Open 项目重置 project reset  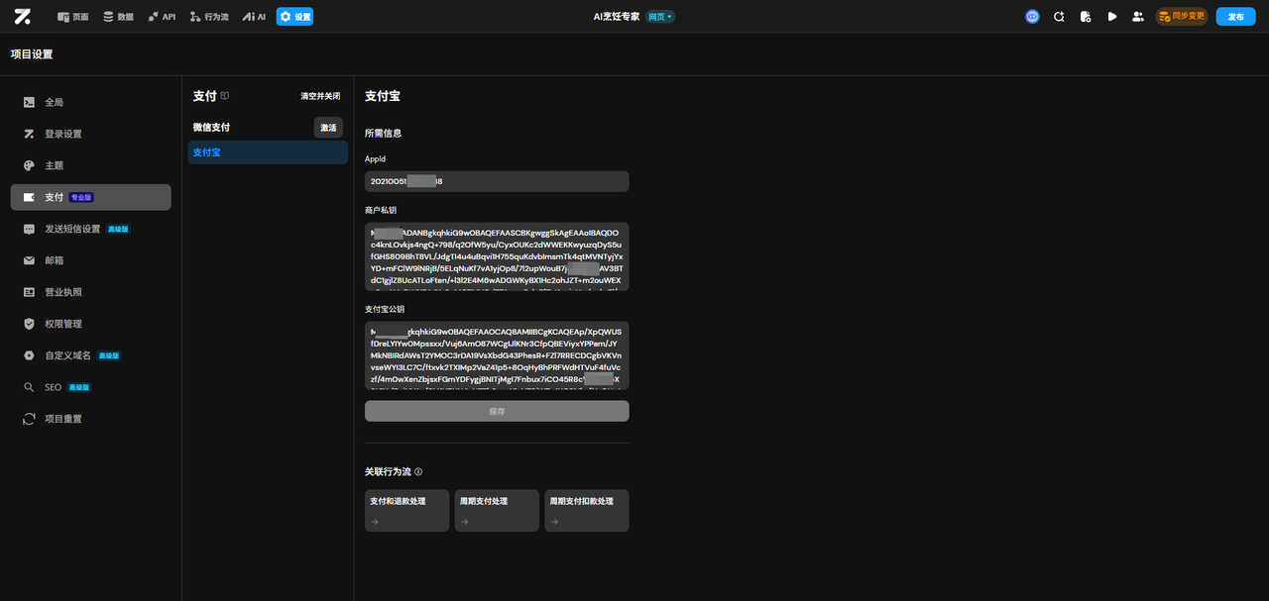point(90,419)
